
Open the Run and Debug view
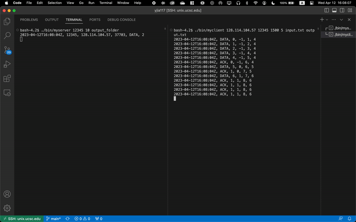point(7,64)
